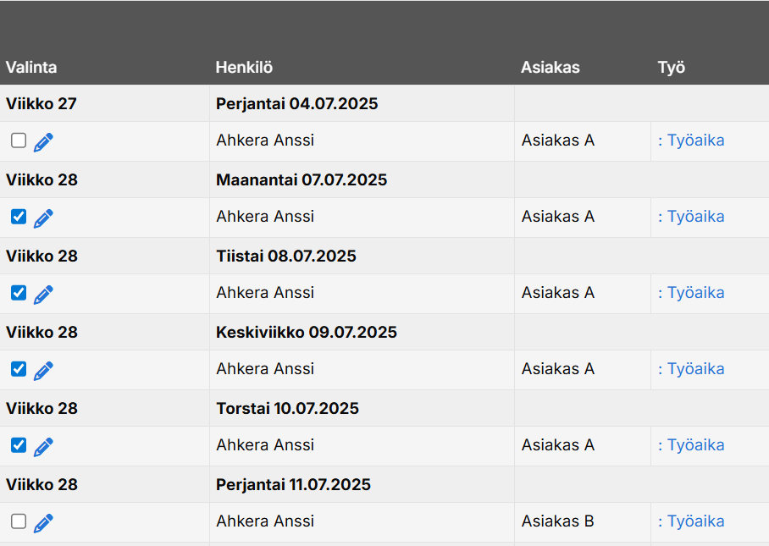Click the Asiakas column header
The width and height of the screenshot is (769, 546).
(550, 68)
